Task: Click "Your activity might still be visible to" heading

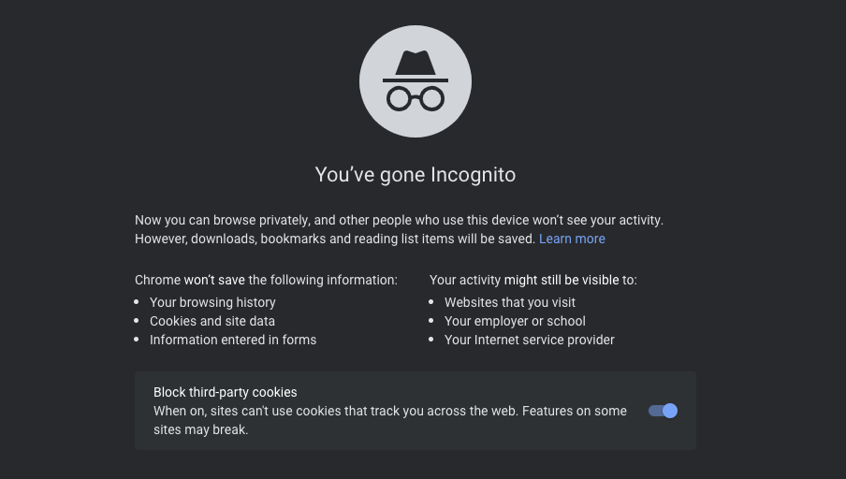Action: click(533, 280)
